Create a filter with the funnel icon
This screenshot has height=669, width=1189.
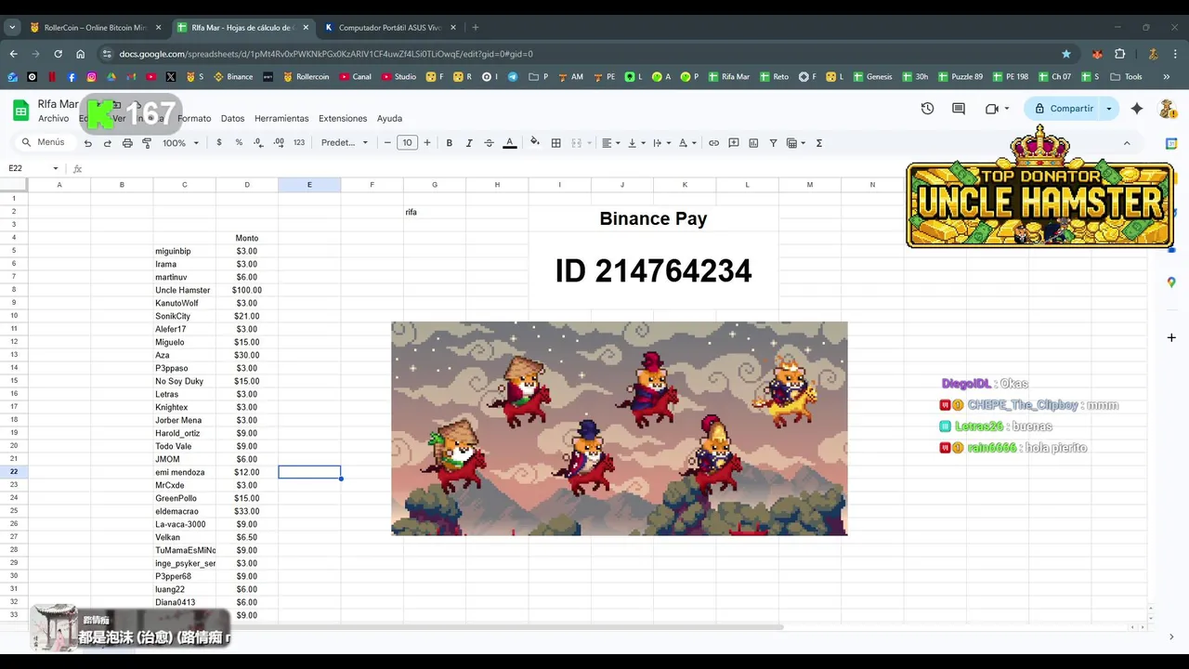pos(773,143)
